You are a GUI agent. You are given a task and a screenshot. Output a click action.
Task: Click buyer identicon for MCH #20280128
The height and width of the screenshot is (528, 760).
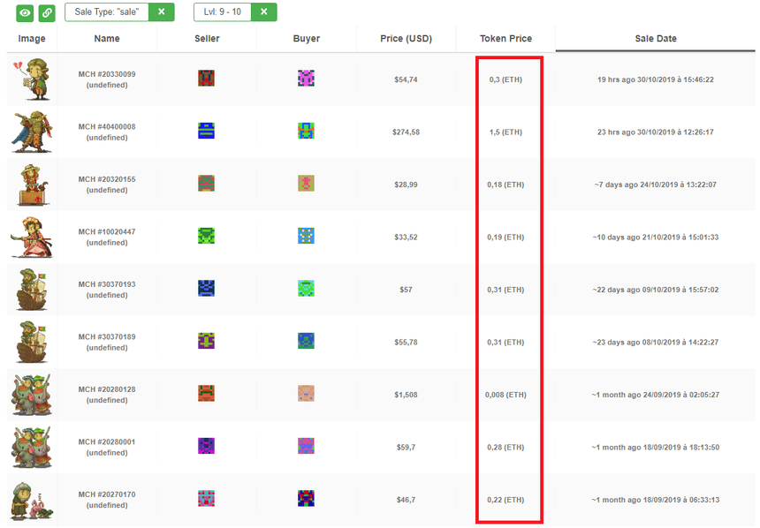(x=307, y=394)
